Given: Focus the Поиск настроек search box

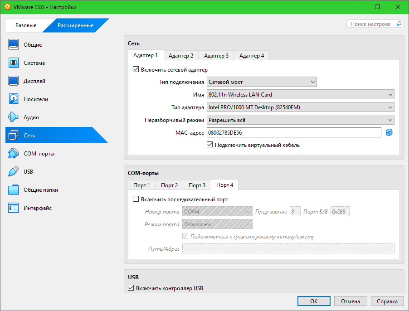Looking at the screenshot, I should point(372,24).
